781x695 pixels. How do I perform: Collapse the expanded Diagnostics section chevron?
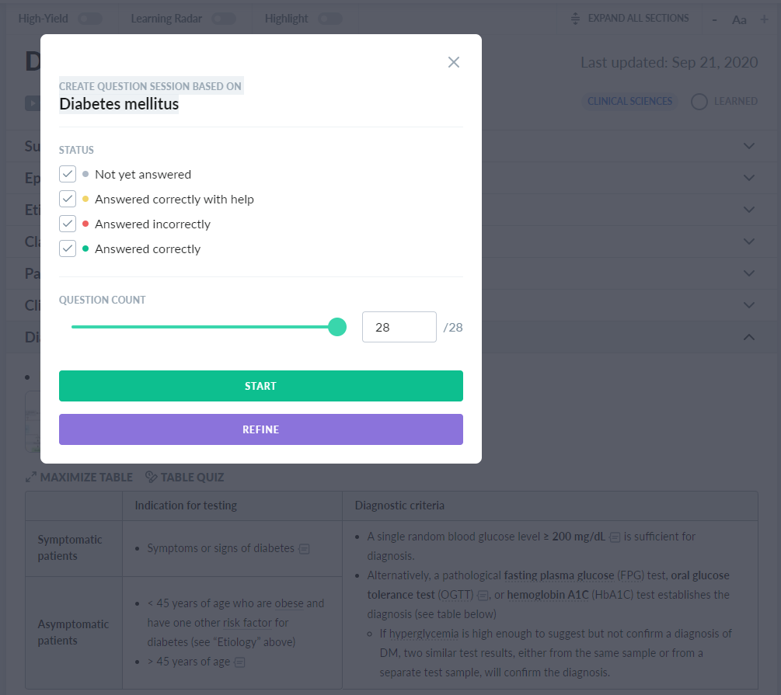748,336
